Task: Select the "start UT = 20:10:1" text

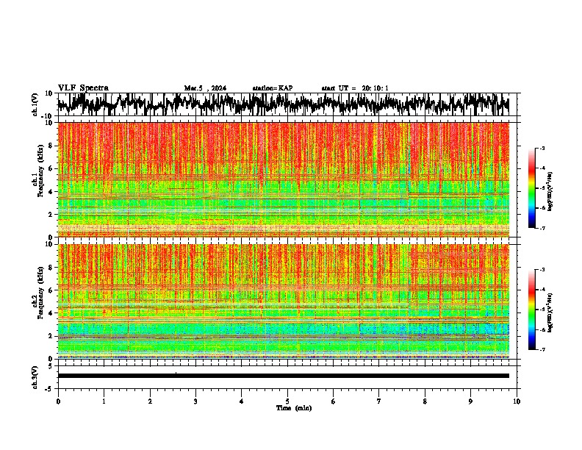Action: click(x=355, y=88)
